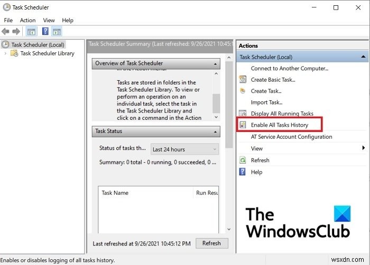Click the overview text scrollbar down arrow
370x265 pixels.
(216, 117)
